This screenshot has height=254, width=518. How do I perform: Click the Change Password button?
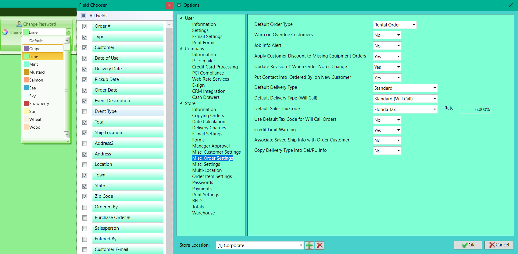tap(36, 24)
